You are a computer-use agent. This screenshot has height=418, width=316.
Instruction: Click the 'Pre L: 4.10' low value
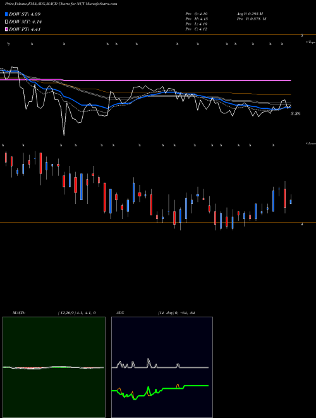click(x=197, y=24)
